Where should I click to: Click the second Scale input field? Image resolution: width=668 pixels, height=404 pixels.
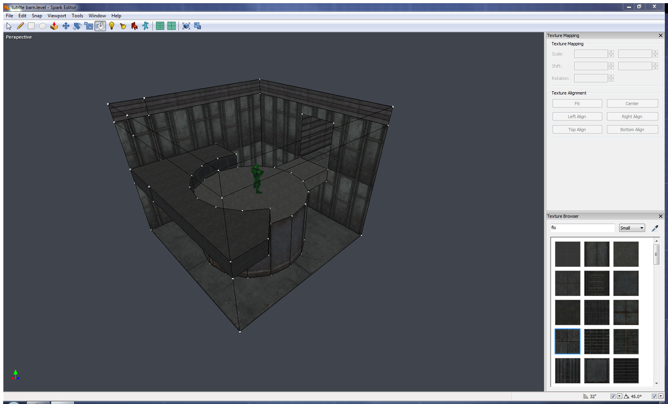635,54
